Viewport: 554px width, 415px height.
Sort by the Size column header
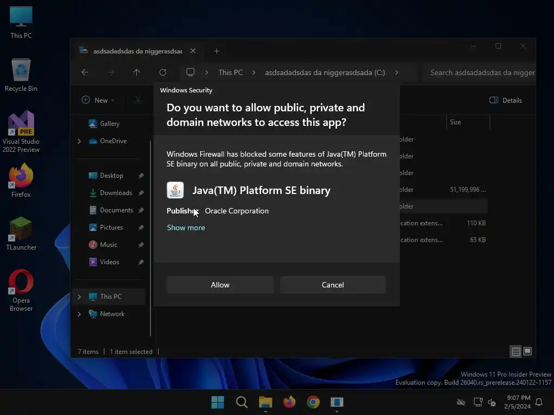(468, 122)
